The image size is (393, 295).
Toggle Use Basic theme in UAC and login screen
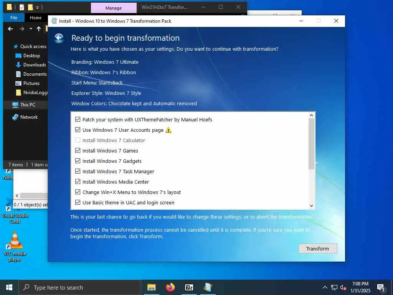78,202
